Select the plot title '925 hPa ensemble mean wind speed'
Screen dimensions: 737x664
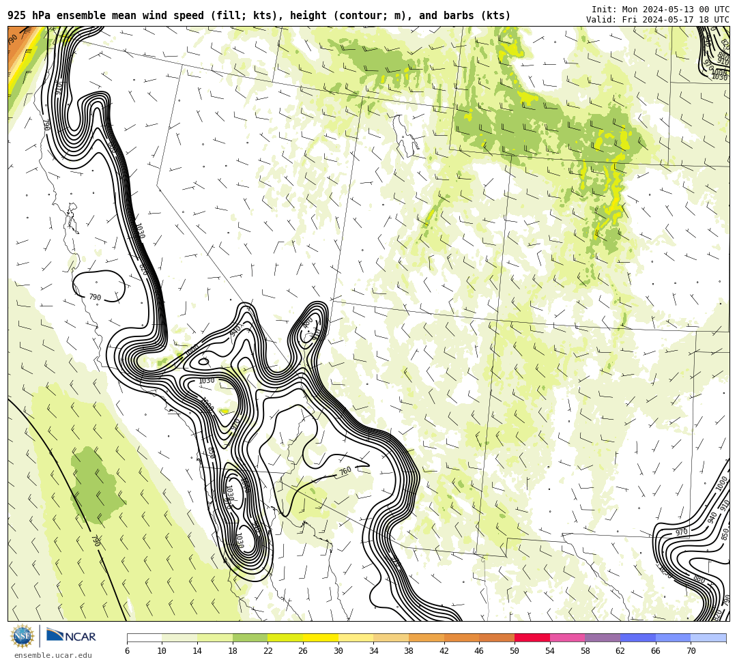[x=106, y=16]
